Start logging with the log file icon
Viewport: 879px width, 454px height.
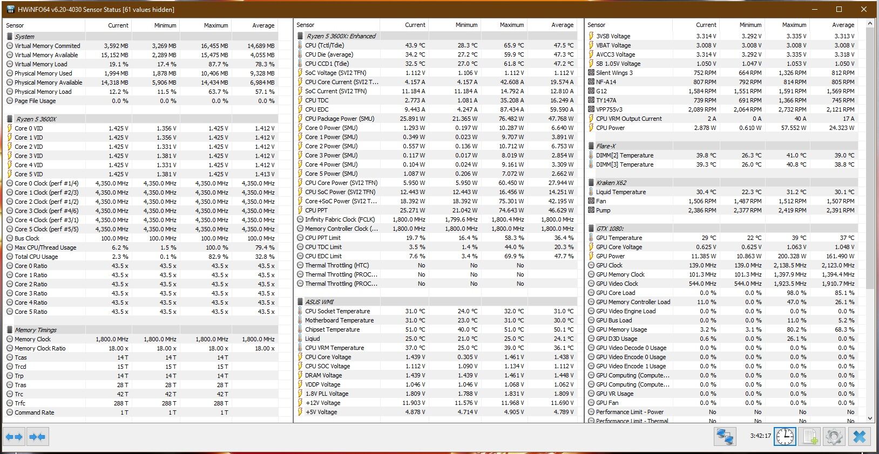coord(810,436)
